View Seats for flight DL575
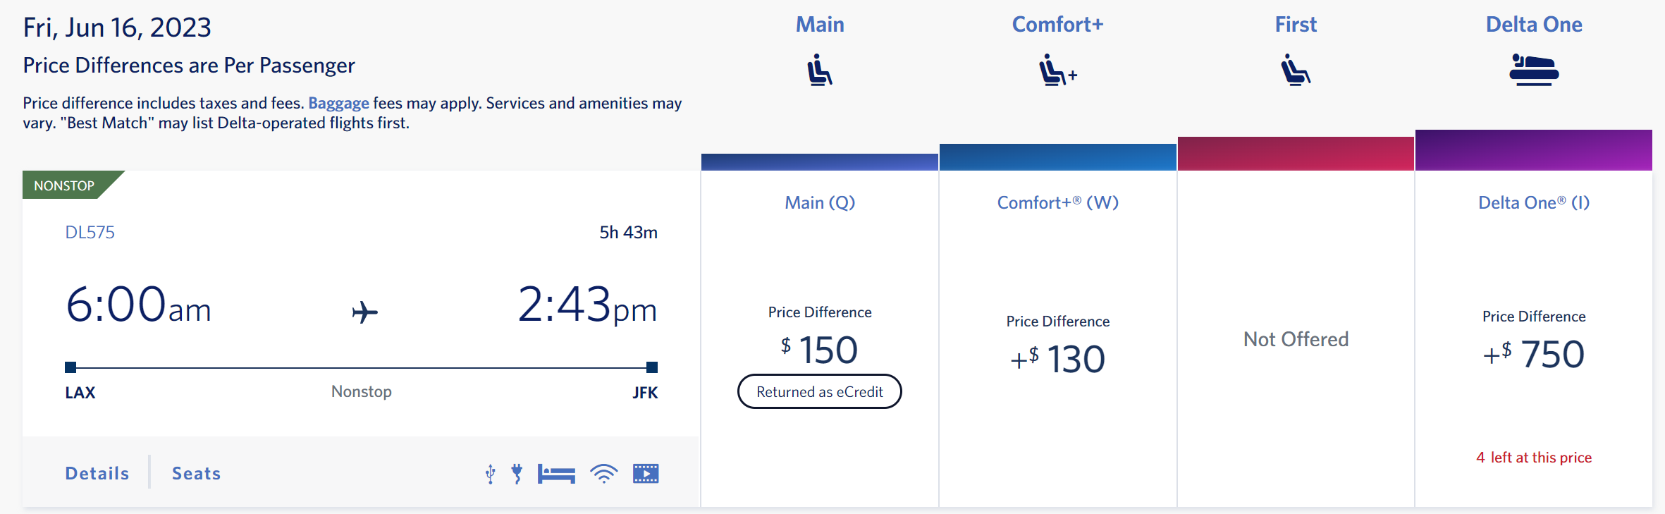 point(196,473)
